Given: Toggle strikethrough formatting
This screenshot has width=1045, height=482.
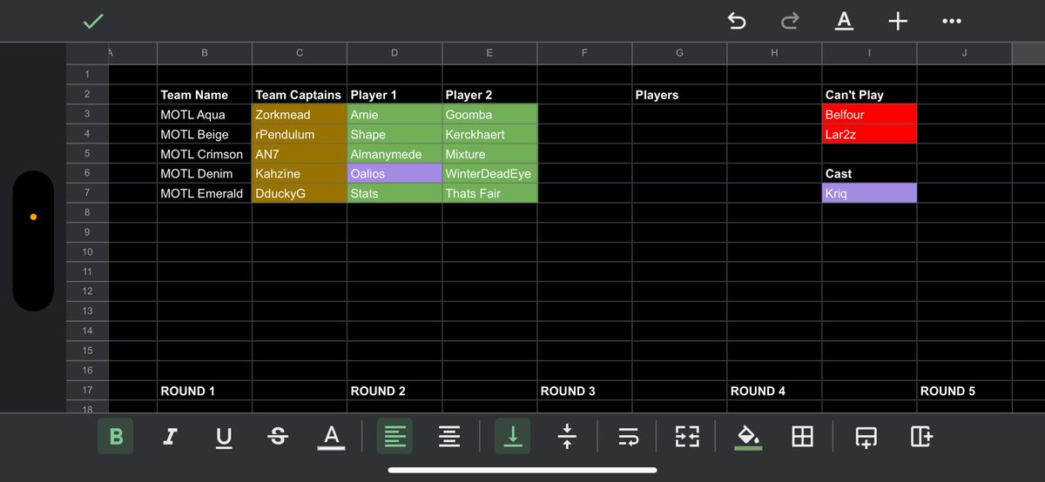Looking at the screenshot, I should point(278,437).
